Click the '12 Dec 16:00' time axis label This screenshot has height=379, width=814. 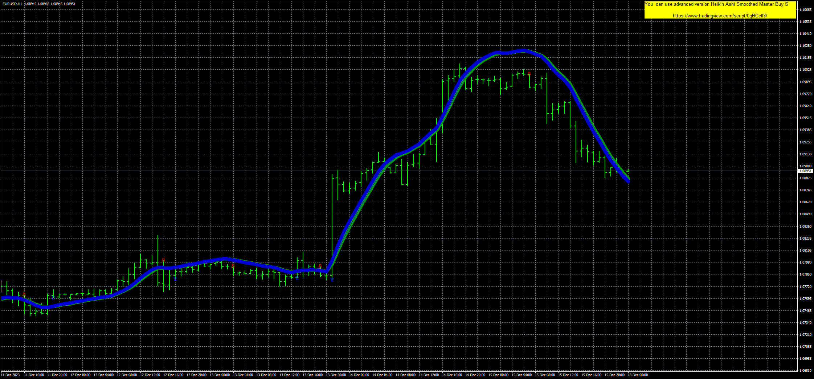click(x=173, y=375)
